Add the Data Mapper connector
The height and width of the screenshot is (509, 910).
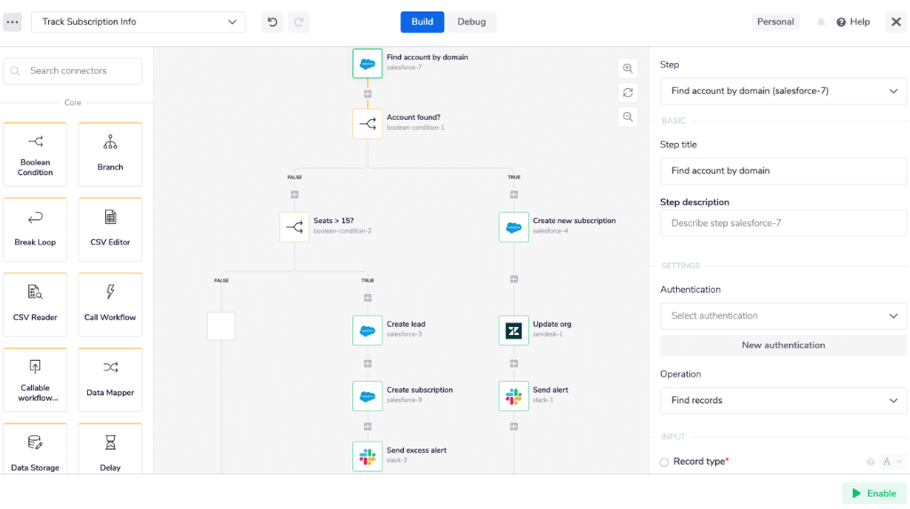[x=110, y=379]
